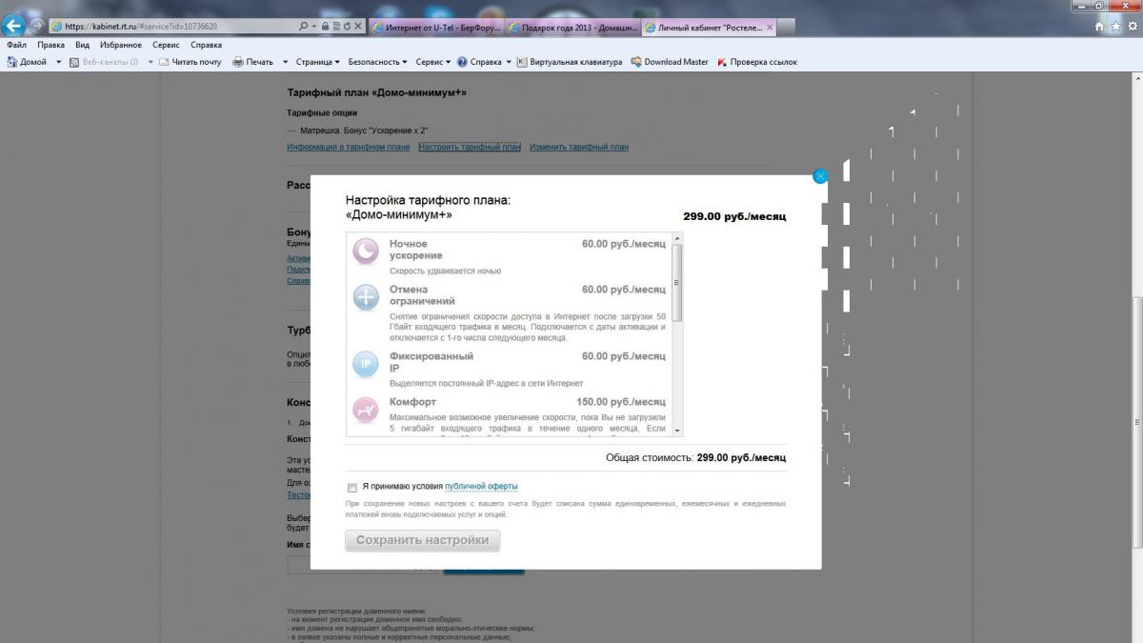Open Download Master from the toolbar
Screen dimensions: 1143x643
click(669, 62)
